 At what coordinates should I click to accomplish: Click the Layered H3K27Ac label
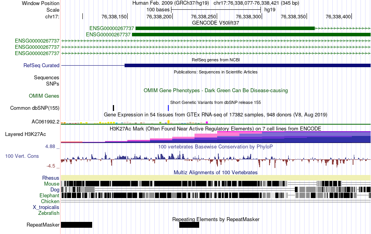(x=25, y=134)
